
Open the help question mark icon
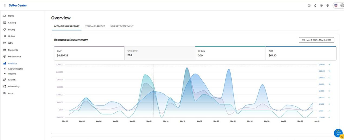[x=321, y=5]
